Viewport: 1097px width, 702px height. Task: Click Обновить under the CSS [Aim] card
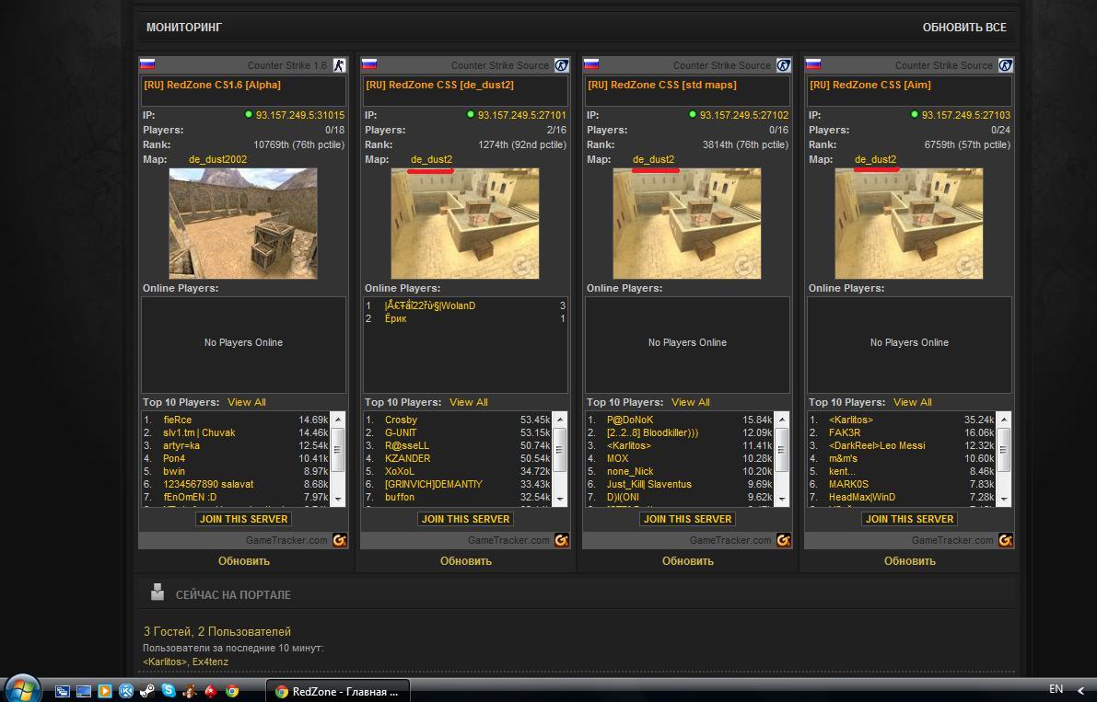point(909,561)
